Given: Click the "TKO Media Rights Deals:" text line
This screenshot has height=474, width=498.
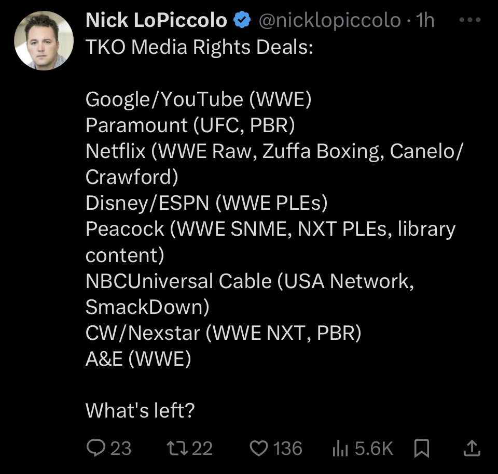Looking at the screenshot, I should coord(199,47).
